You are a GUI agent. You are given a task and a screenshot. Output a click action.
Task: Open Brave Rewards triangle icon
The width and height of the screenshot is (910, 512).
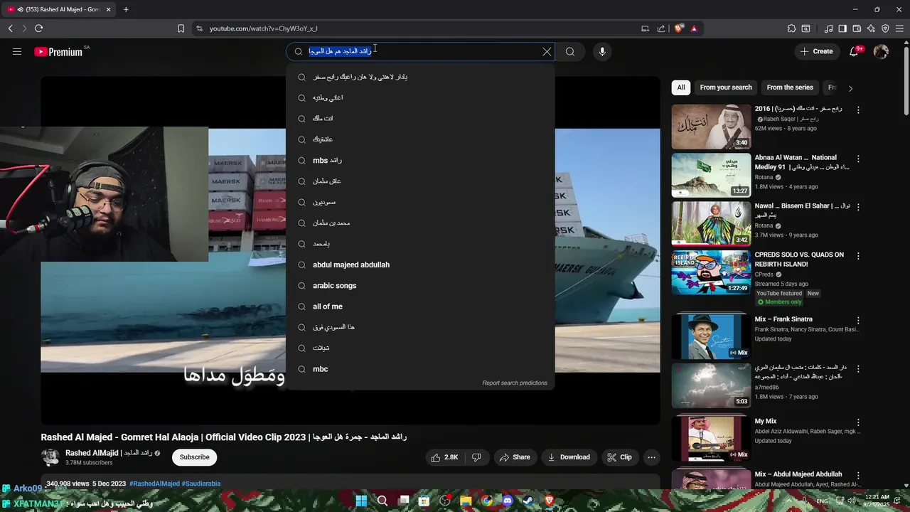coord(694,28)
